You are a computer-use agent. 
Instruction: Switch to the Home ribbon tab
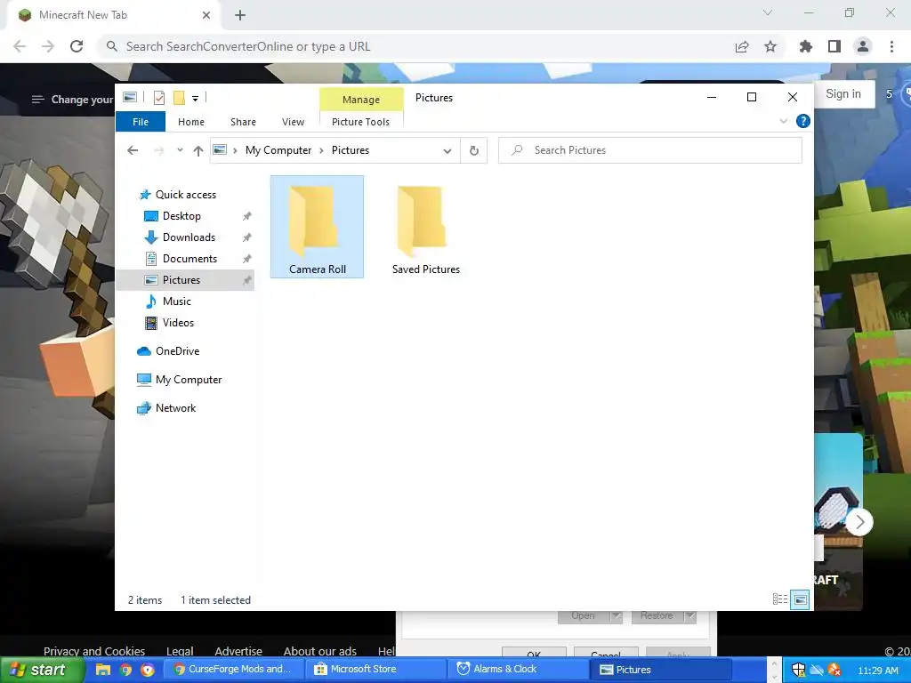(x=191, y=121)
